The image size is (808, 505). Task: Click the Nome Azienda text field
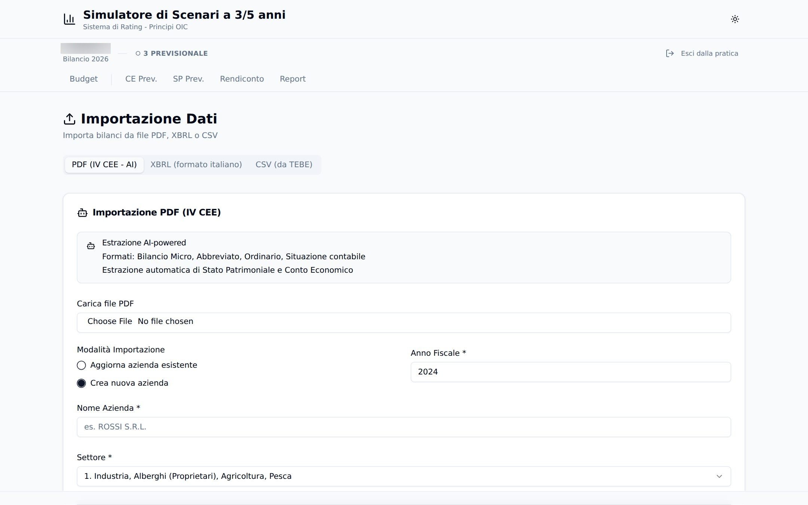coord(404,427)
